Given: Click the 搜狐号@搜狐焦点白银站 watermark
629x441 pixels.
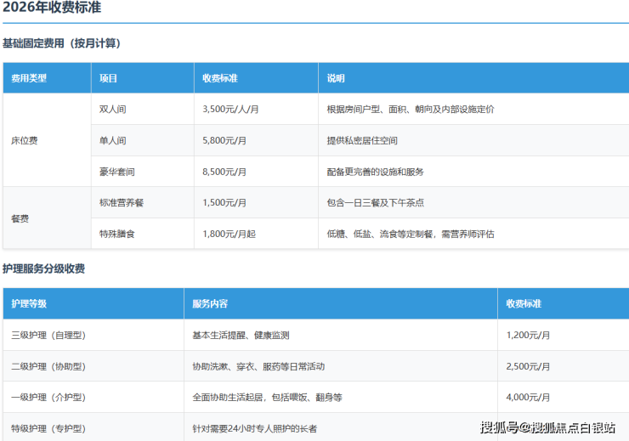Looking at the screenshot, I should coord(547,427).
